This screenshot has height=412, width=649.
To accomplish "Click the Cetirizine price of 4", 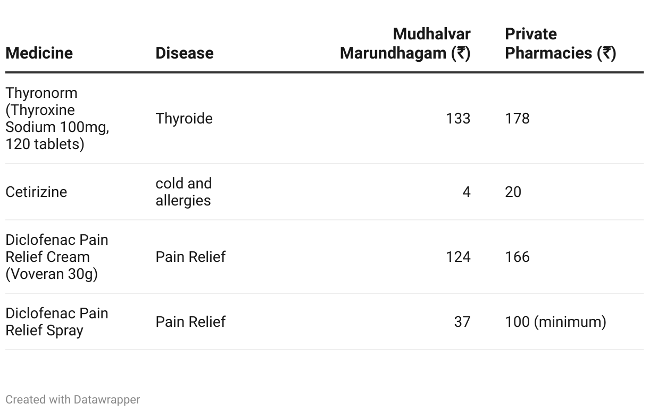I will [x=467, y=192].
